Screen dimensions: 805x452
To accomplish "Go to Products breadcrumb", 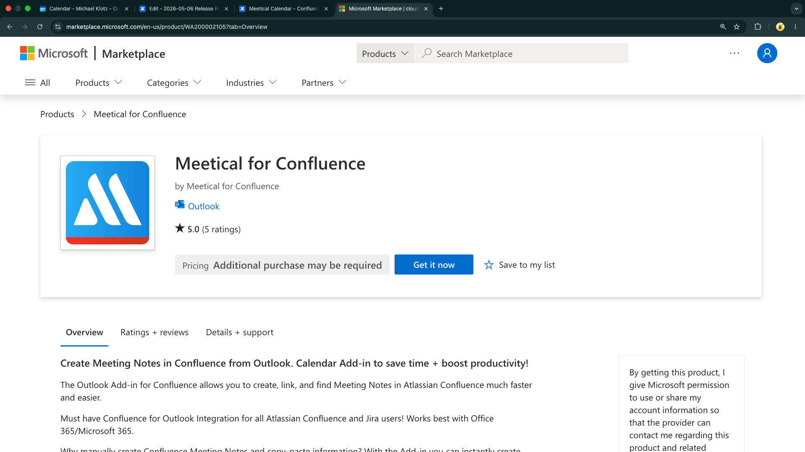I will [x=57, y=114].
